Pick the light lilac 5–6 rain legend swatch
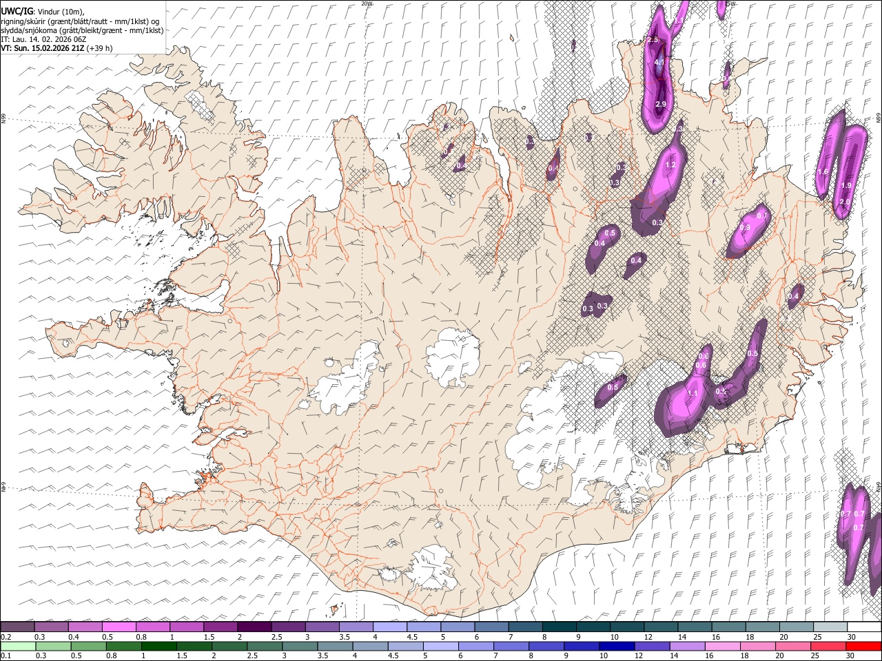The width and height of the screenshot is (882, 661). (x=441, y=646)
